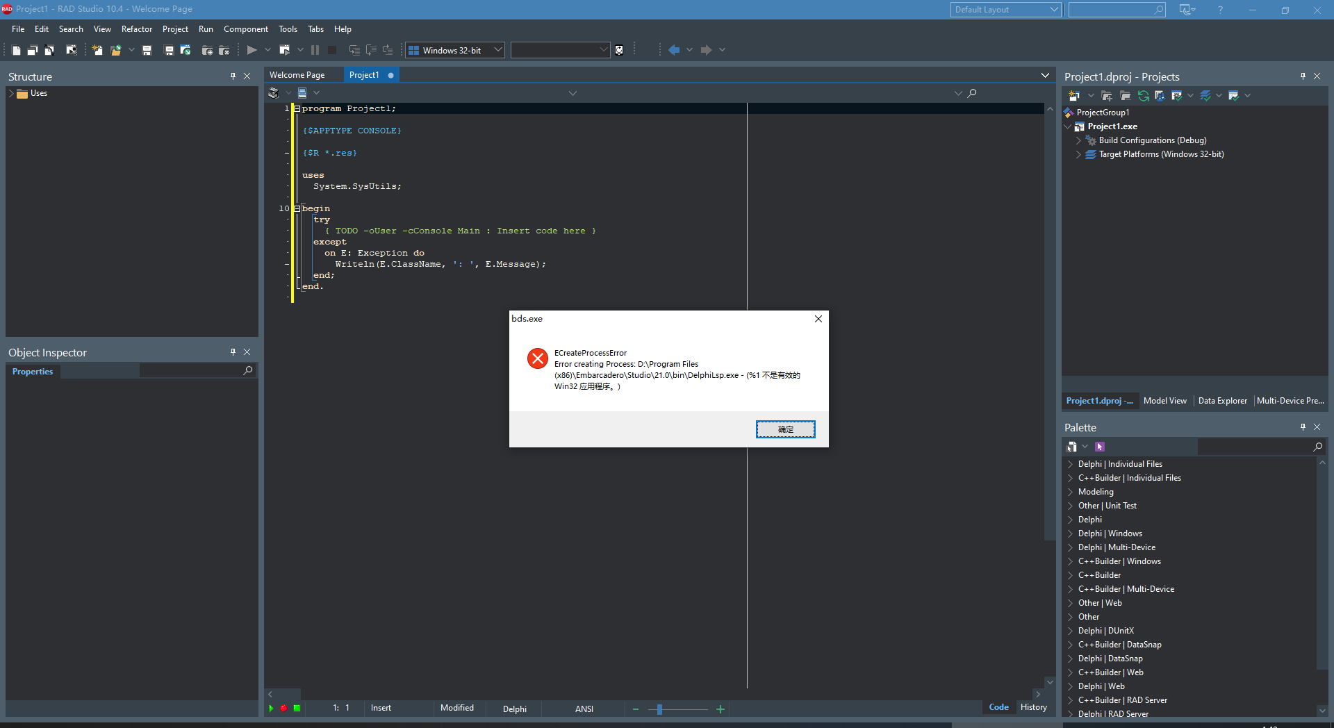Switch to the Welcome Page tab
The image size is (1334, 728).
point(297,75)
